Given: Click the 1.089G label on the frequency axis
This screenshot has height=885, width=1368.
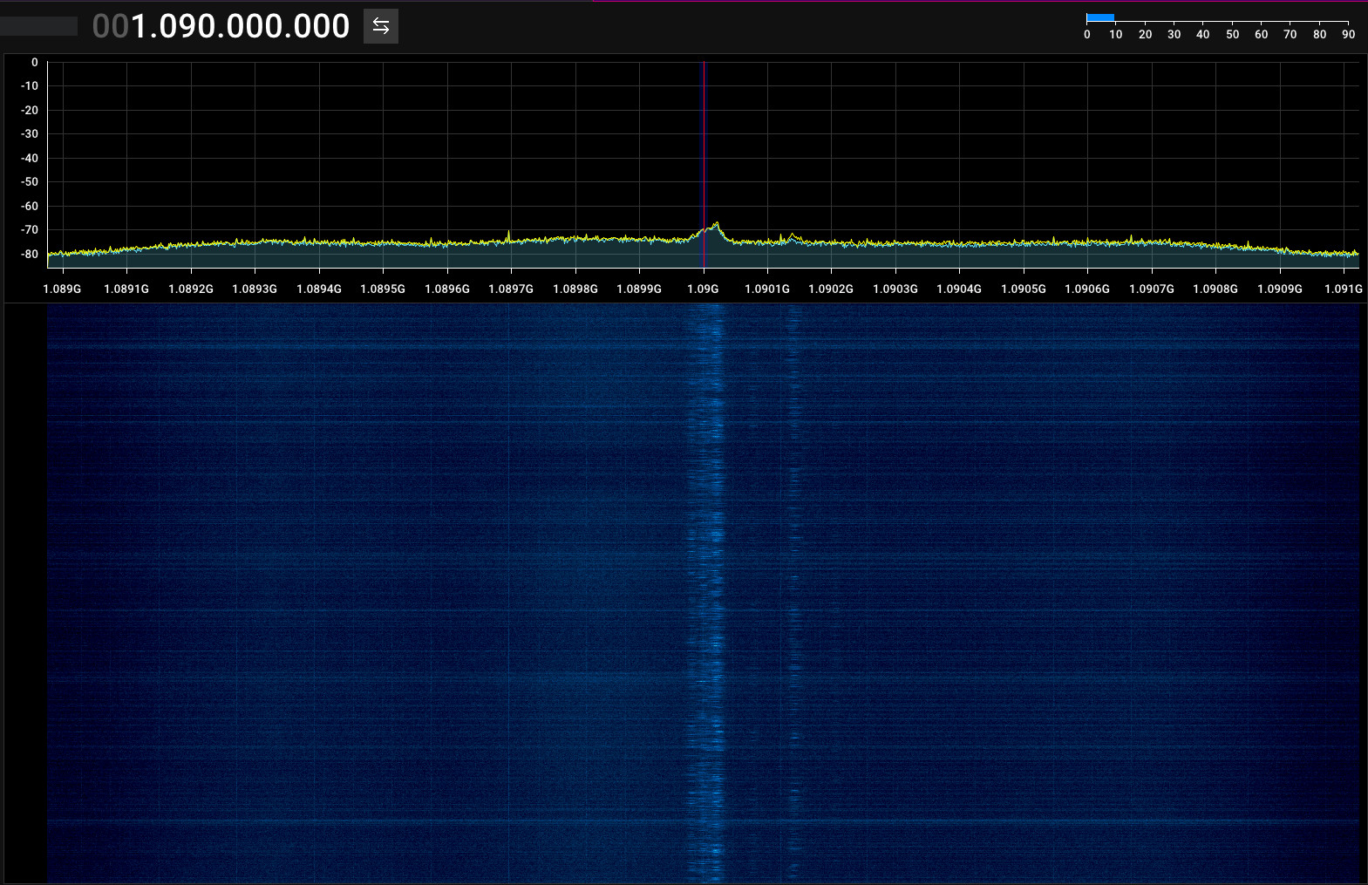Looking at the screenshot, I should (62, 289).
